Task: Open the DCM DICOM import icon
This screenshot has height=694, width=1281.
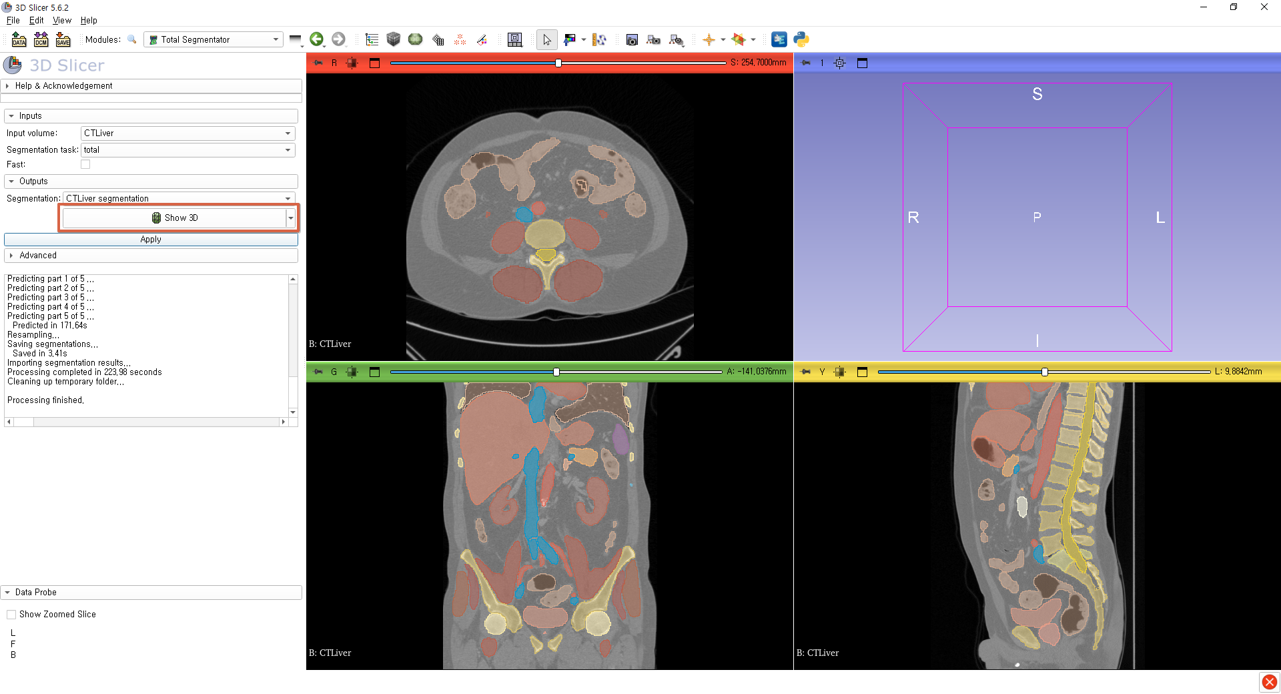Action: 41,40
